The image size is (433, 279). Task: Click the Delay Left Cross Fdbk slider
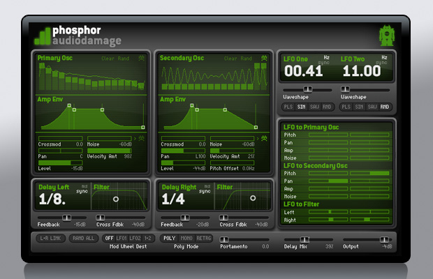pos(120,218)
